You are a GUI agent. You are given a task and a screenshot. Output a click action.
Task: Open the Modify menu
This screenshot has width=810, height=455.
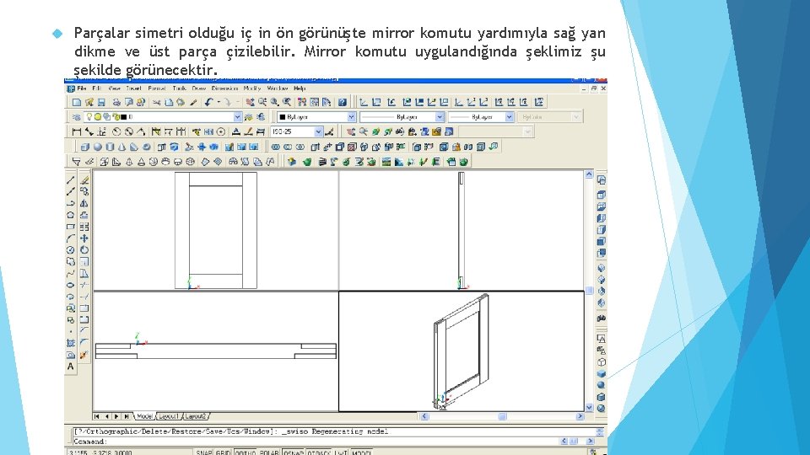(252, 88)
